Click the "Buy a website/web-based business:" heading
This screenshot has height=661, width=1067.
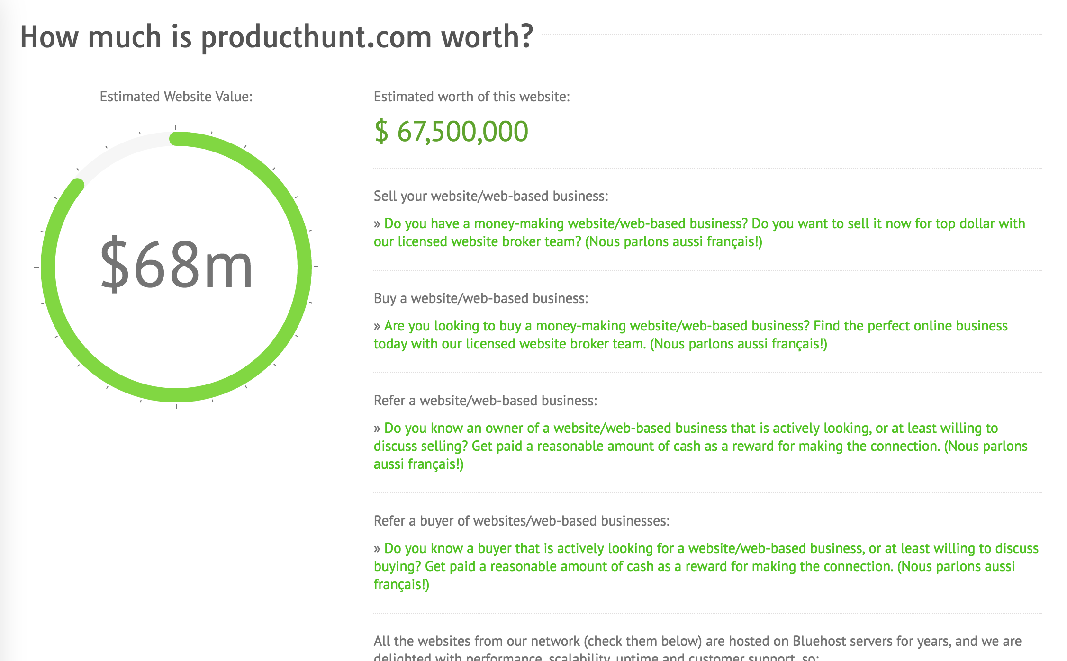click(x=481, y=298)
